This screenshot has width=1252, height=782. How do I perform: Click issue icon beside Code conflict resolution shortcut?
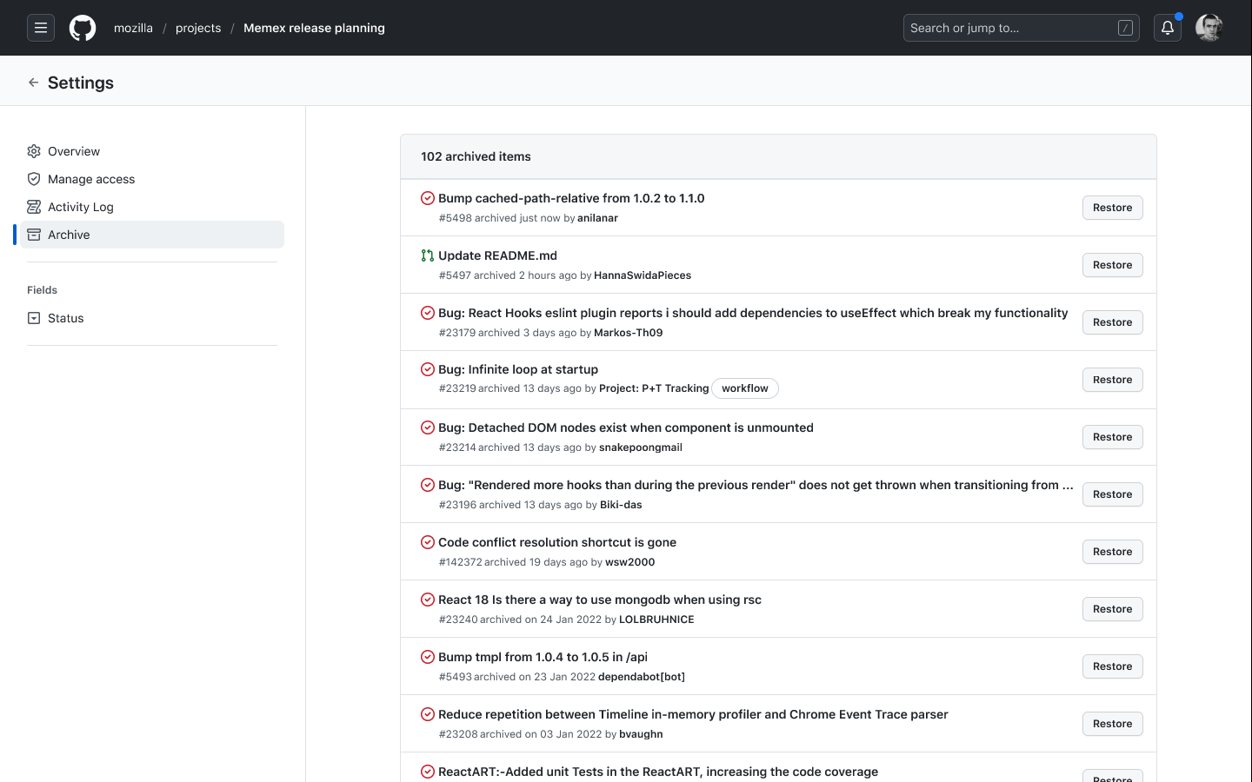428,542
